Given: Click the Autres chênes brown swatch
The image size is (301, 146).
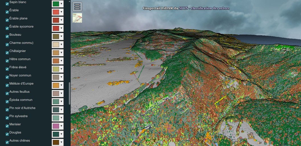Looking at the screenshot, I should (56, 142).
